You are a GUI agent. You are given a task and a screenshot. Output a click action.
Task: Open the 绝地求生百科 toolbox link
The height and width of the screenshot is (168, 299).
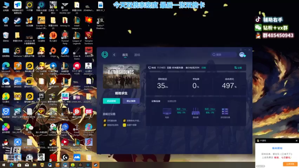tap(111, 125)
